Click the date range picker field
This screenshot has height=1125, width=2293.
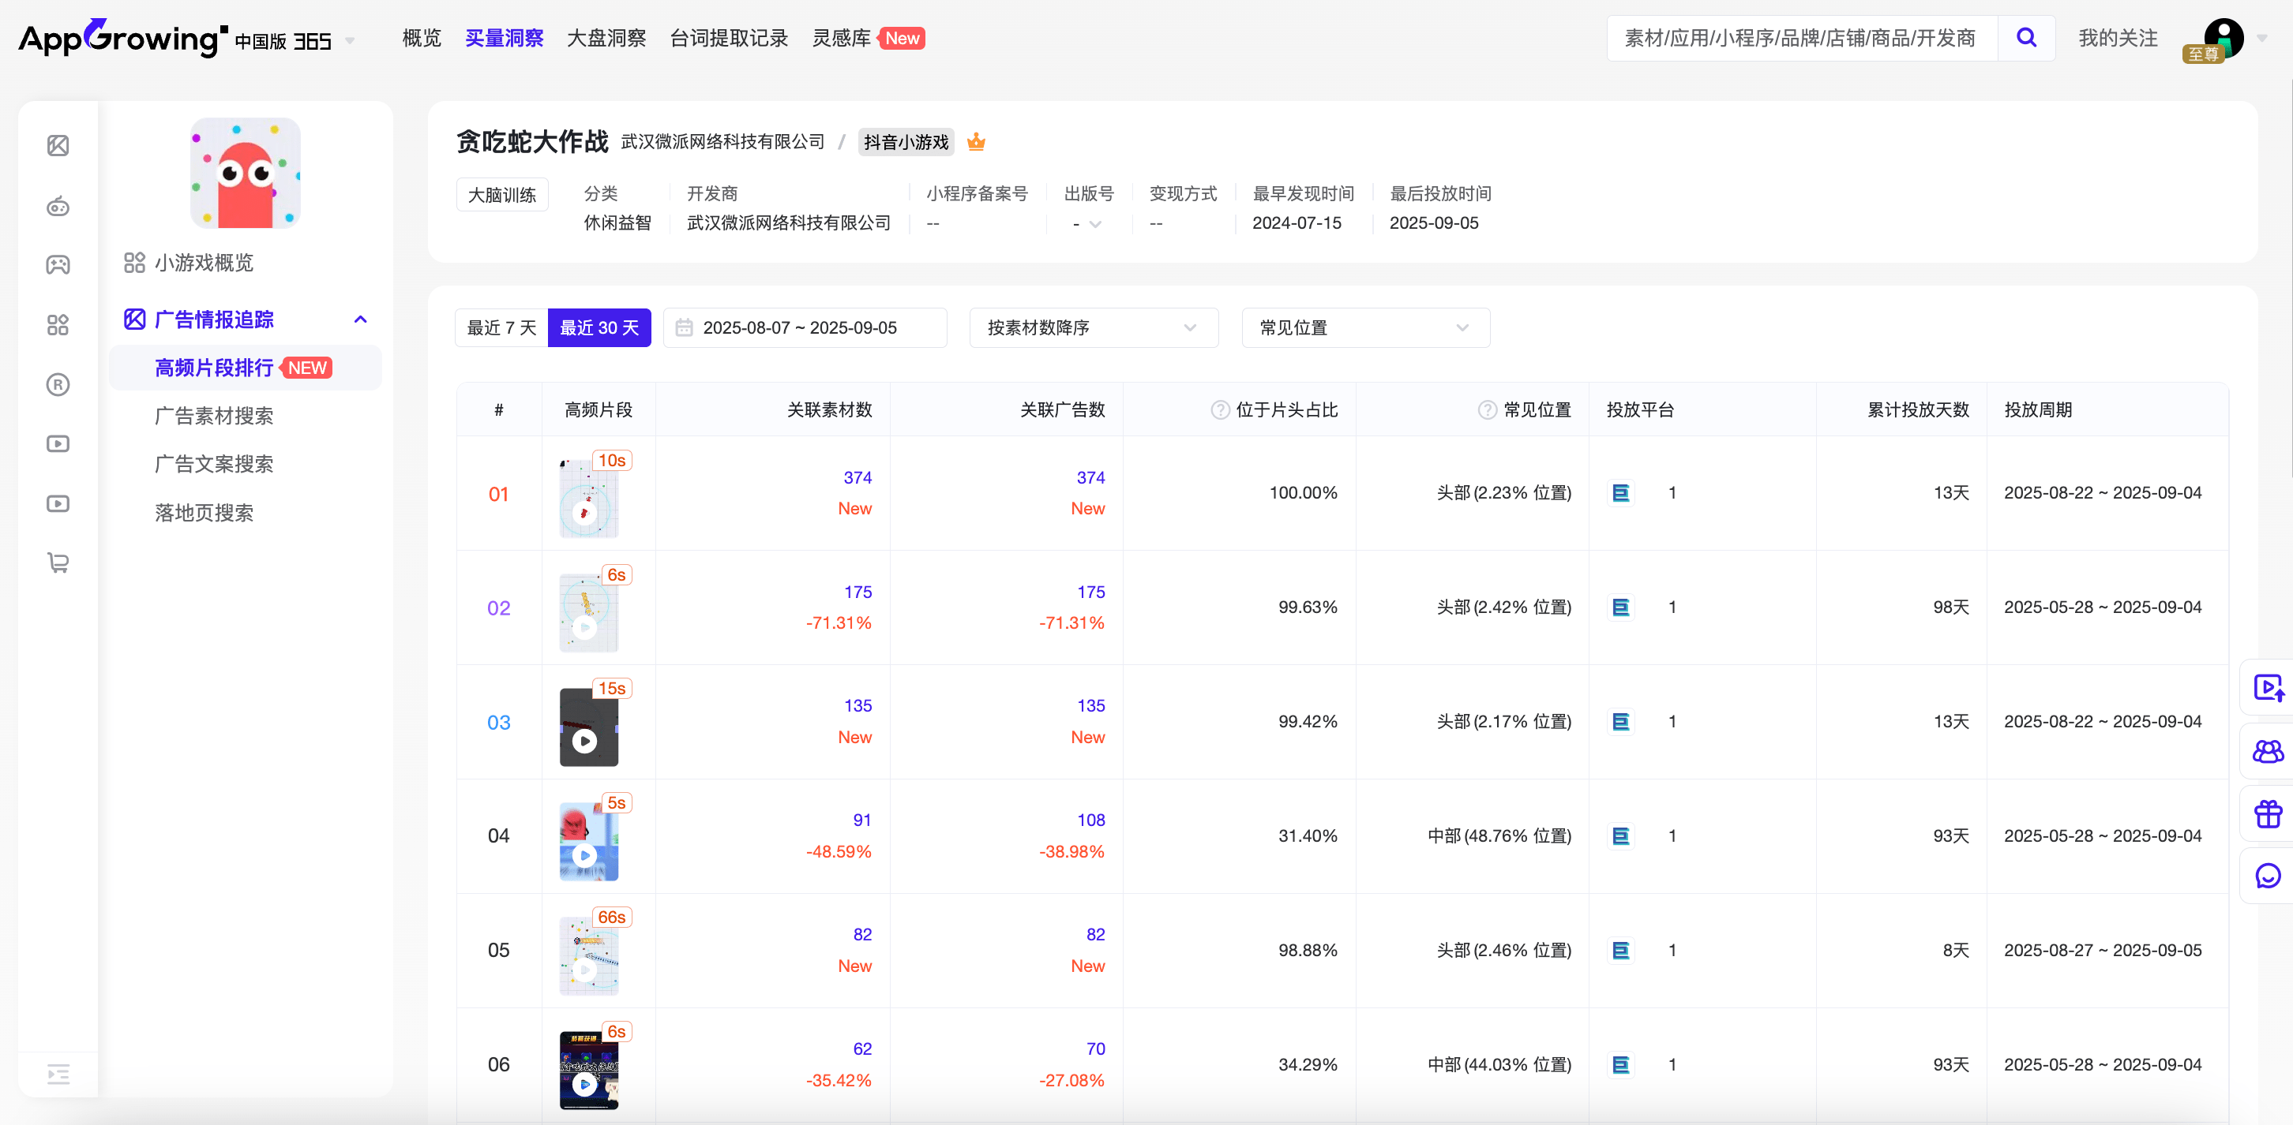[x=804, y=327]
